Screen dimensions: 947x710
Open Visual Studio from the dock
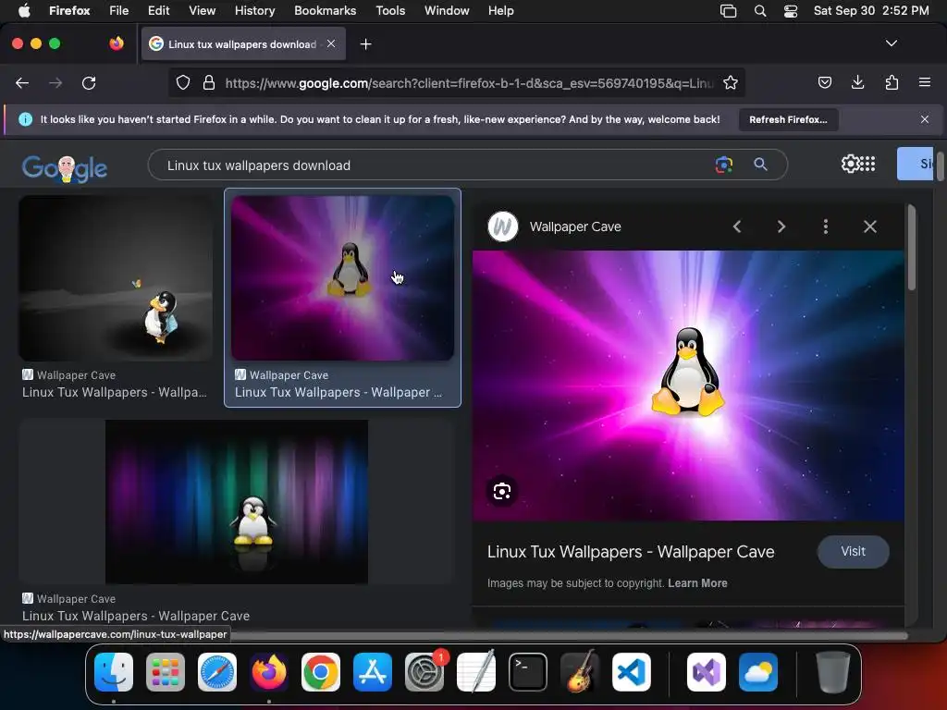click(x=707, y=672)
